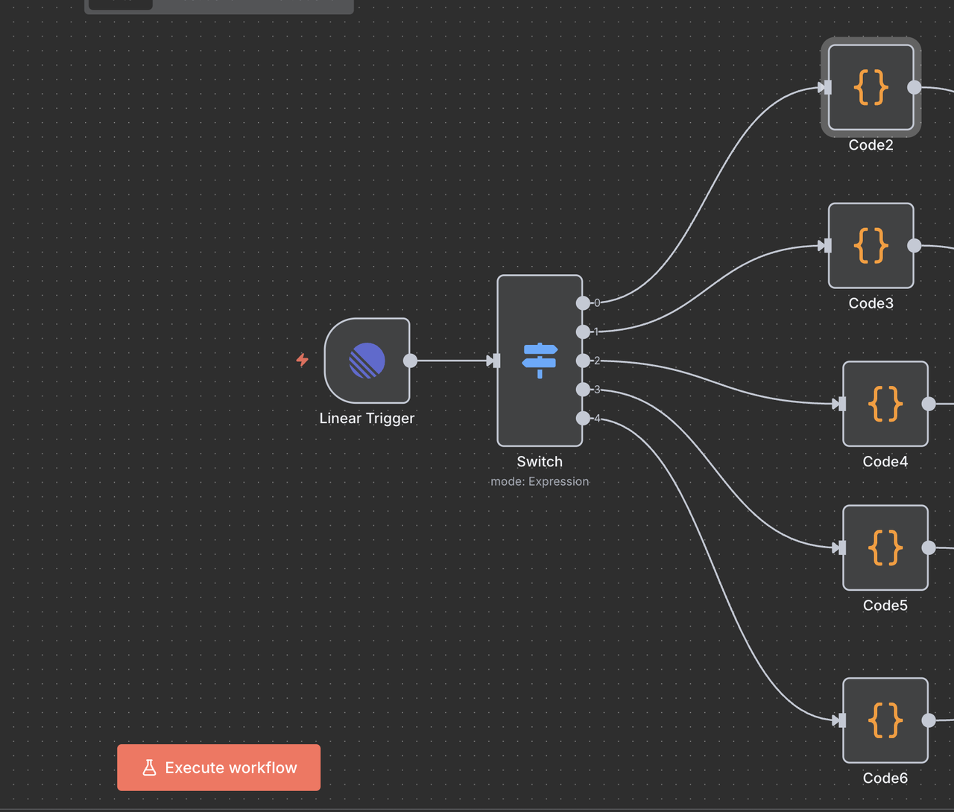Click the Code5 output connector
The width and height of the screenshot is (954, 812).
pyautogui.click(x=929, y=548)
